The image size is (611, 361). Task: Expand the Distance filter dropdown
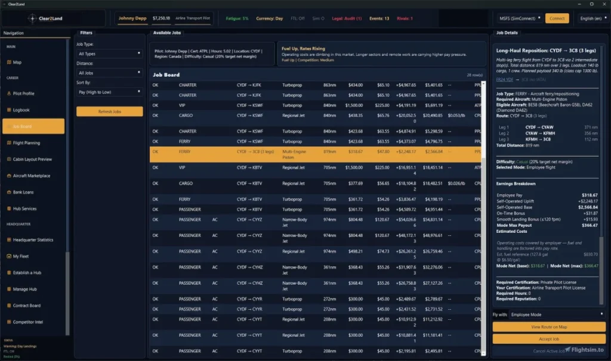click(110, 73)
